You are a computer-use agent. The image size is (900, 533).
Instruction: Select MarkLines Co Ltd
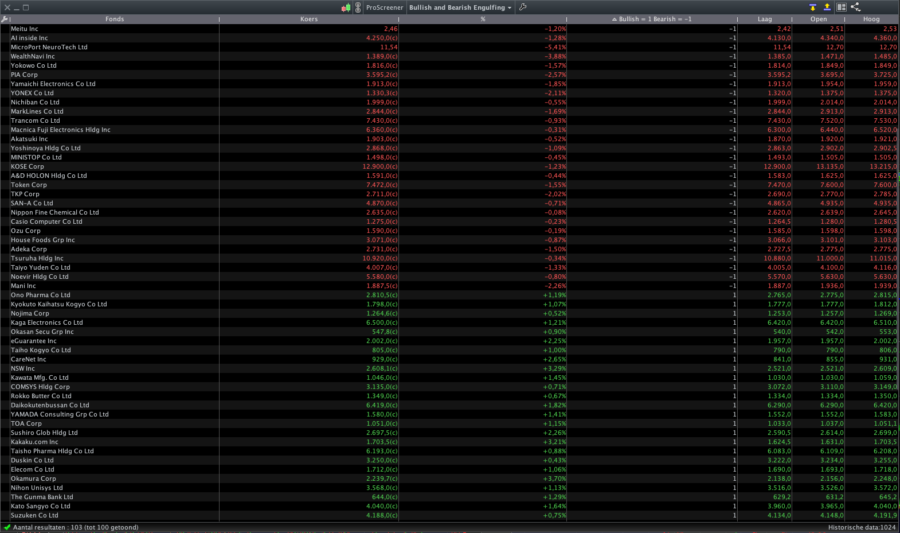37,111
